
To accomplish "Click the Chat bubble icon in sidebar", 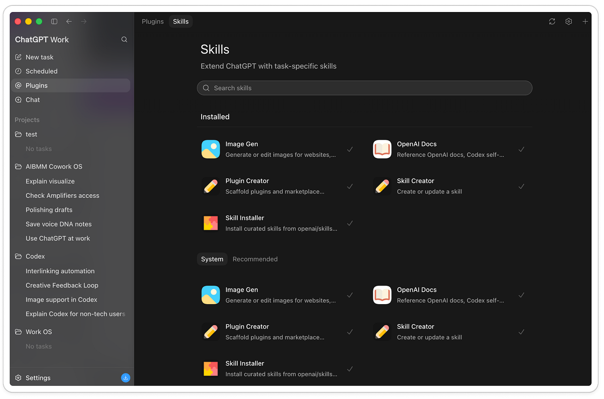I will tap(18, 100).
